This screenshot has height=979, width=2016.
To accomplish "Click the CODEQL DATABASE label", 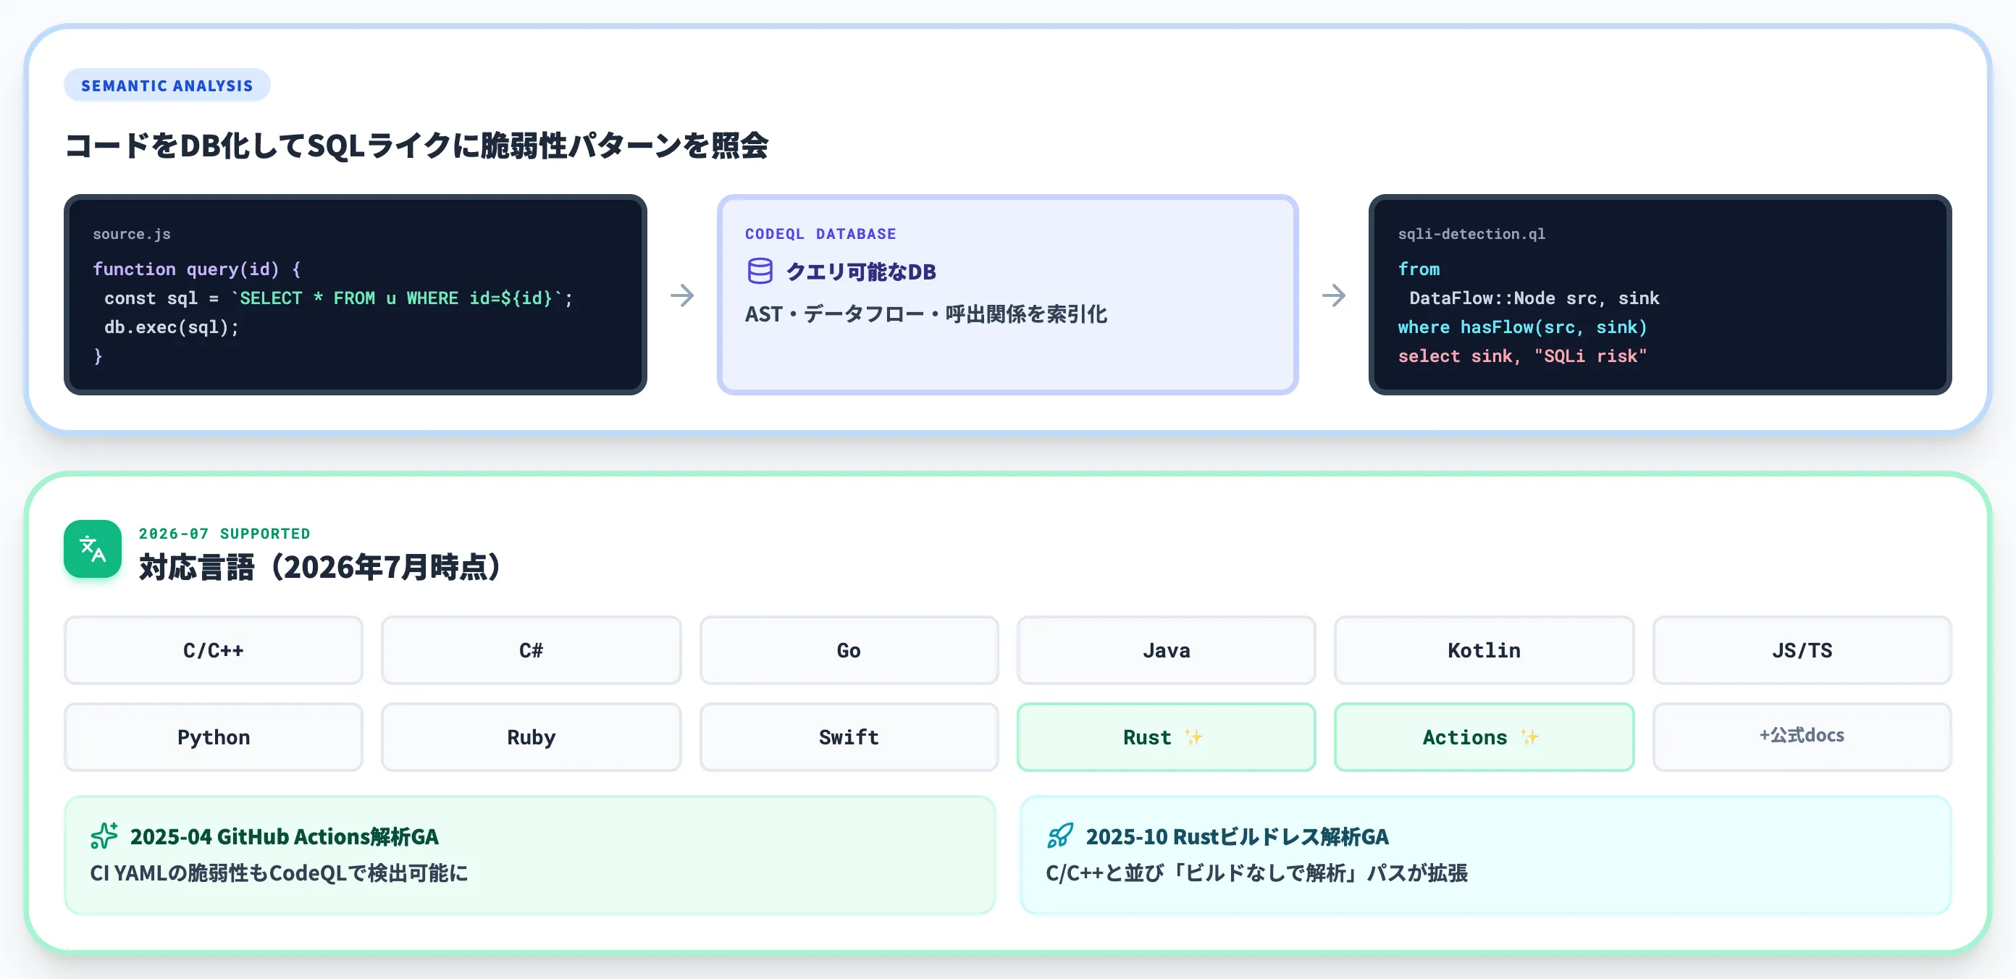I will pyautogui.click(x=820, y=234).
